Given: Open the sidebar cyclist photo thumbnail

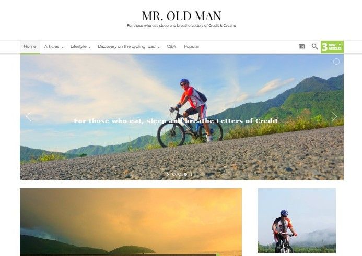Looking at the screenshot, I should 297,221.
